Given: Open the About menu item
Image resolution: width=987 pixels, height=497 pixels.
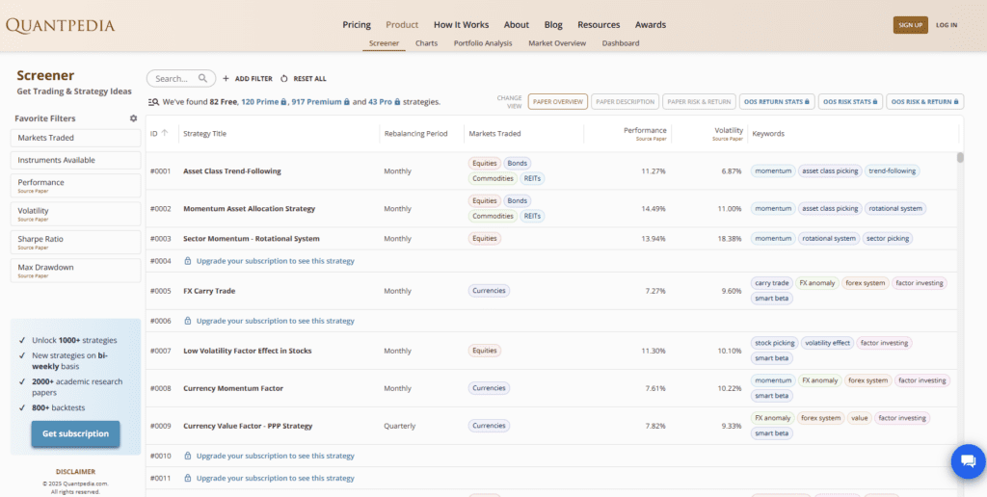Looking at the screenshot, I should (517, 24).
